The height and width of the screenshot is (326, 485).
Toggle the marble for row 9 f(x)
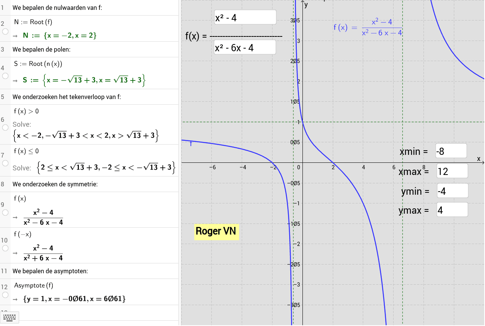[5, 213]
